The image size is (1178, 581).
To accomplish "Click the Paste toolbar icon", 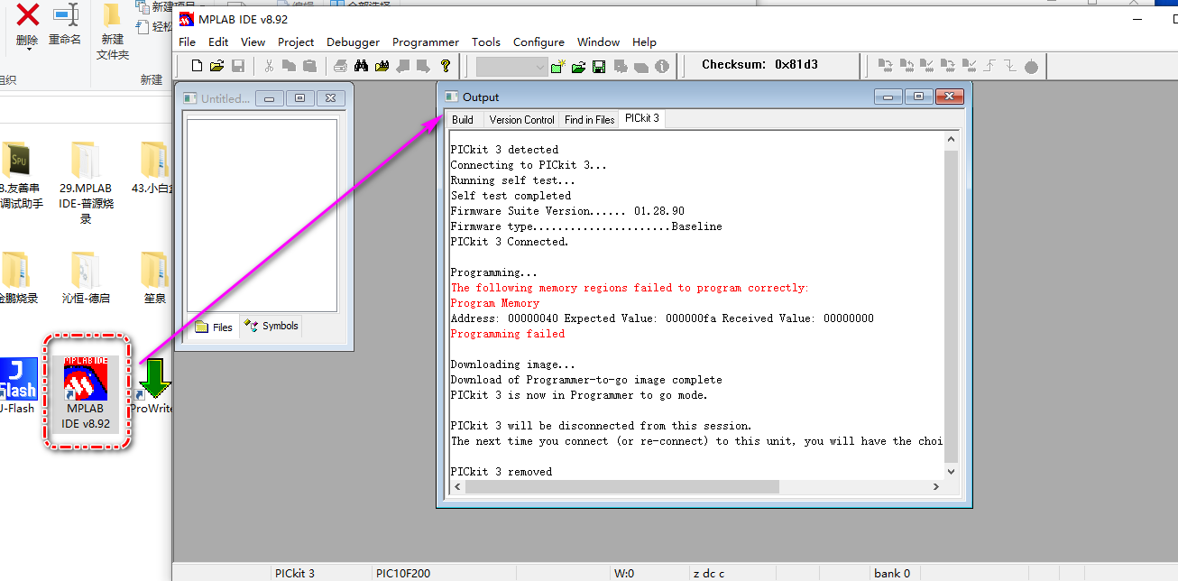I will coord(309,66).
